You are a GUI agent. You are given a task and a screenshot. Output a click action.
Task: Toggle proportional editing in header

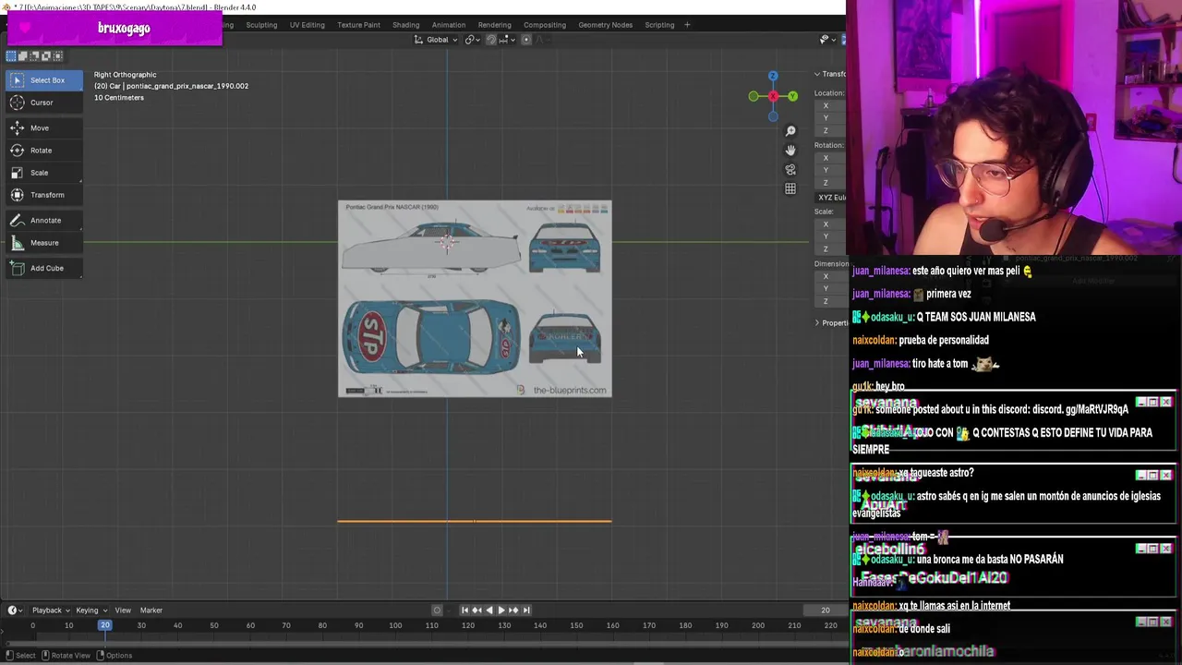[x=526, y=40]
